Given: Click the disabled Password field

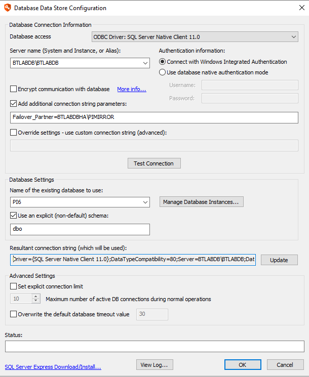Looking at the screenshot, I should [250, 98].
